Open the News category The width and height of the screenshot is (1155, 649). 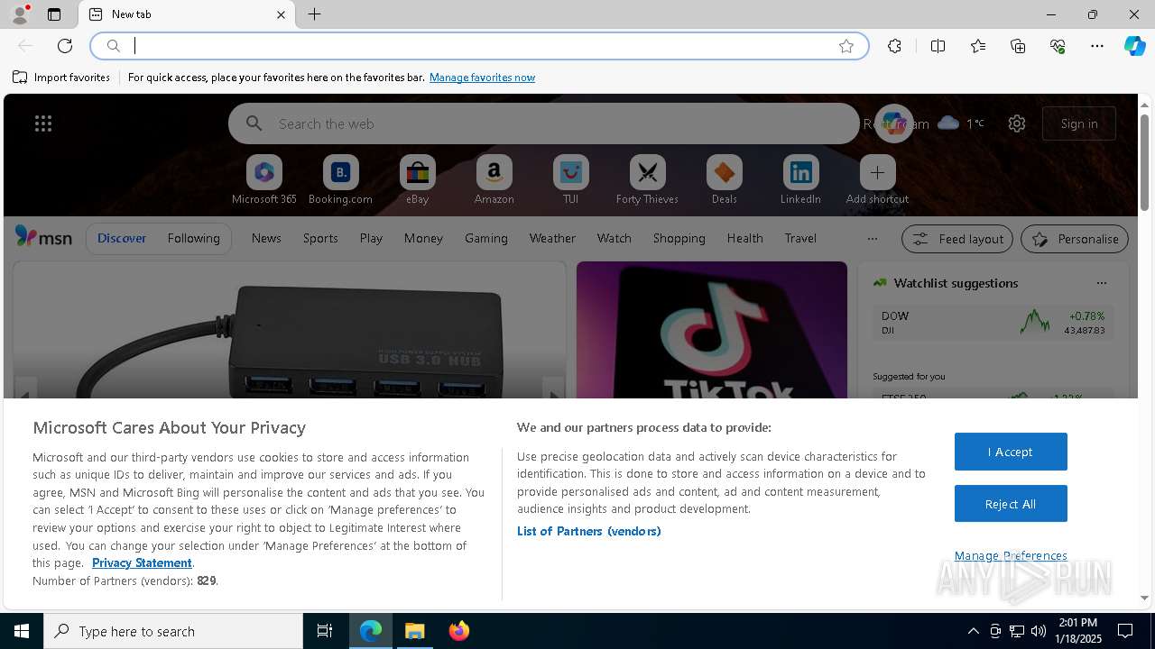point(266,238)
